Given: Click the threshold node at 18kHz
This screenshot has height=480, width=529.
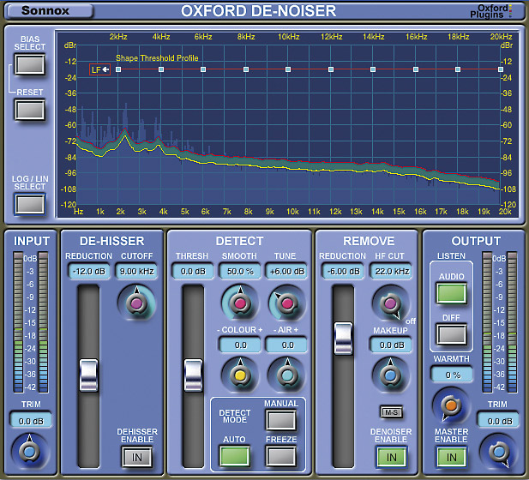Looking at the screenshot, I should [x=458, y=69].
